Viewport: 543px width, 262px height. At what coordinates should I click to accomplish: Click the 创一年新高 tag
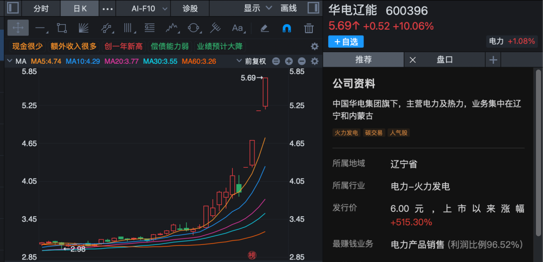pyautogui.click(x=124, y=46)
